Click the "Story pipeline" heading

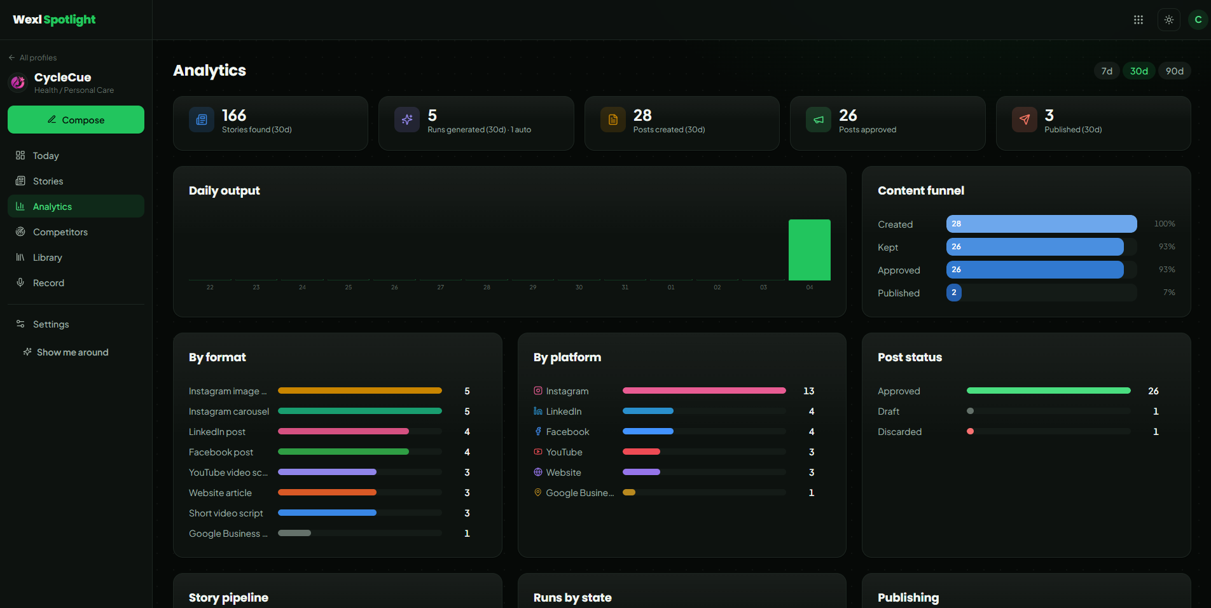tap(228, 598)
